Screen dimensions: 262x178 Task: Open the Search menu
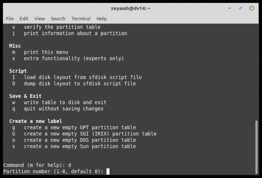point(58,19)
